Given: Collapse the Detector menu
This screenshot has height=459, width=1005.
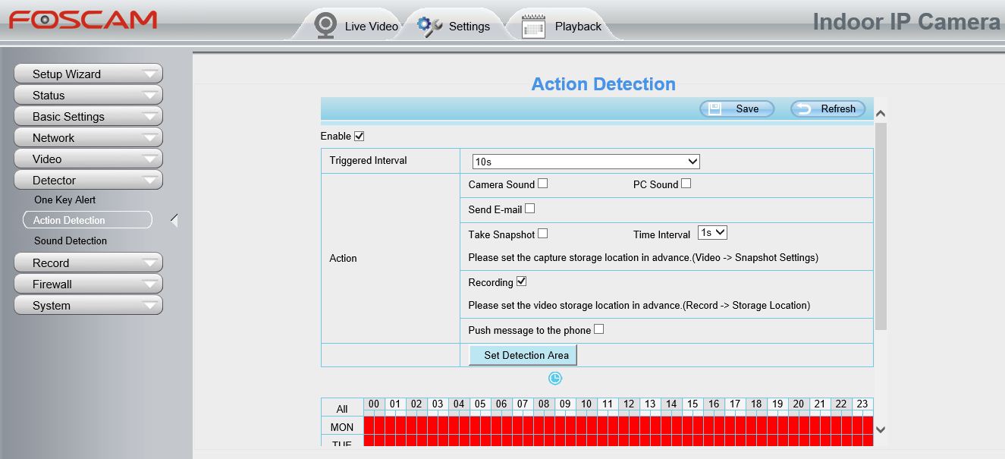Looking at the screenshot, I should 88,180.
